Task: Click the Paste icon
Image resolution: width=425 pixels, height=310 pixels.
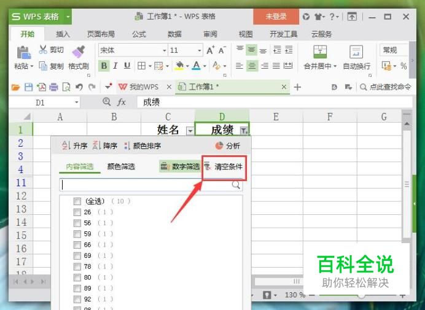Action: point(23,53)
